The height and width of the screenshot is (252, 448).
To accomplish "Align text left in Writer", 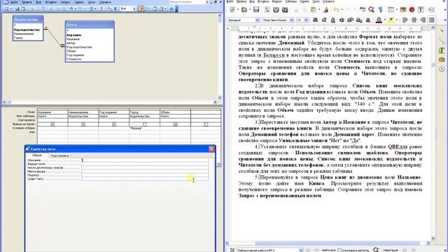I will pos(405,20).
